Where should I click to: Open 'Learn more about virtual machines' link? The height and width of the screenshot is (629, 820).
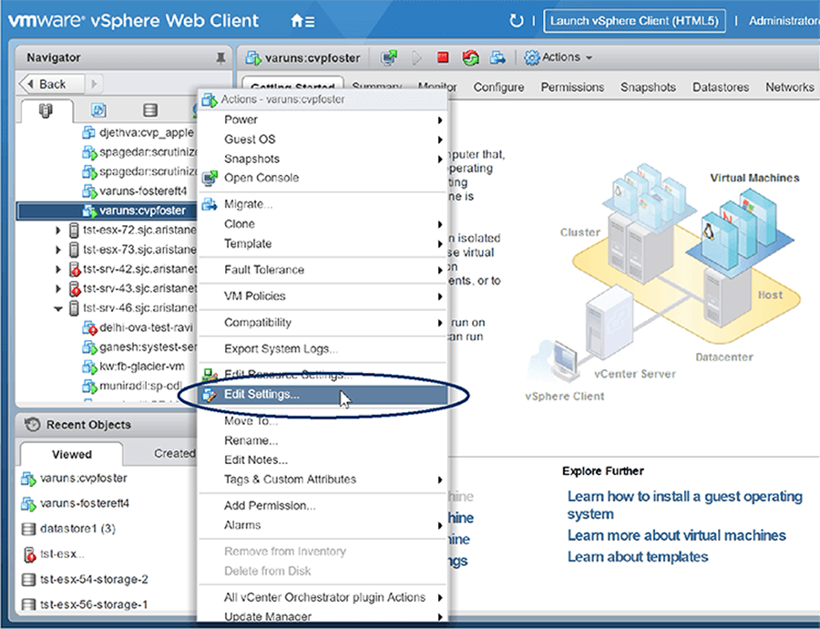coord(677,535)
